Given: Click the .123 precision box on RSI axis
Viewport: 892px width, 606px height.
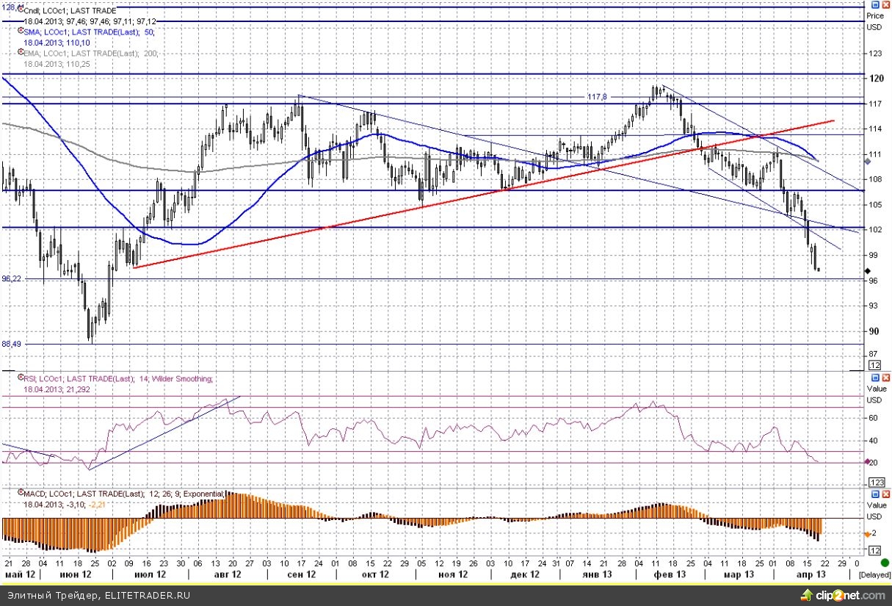Looking at the screenshot, I should coord(874,482).
